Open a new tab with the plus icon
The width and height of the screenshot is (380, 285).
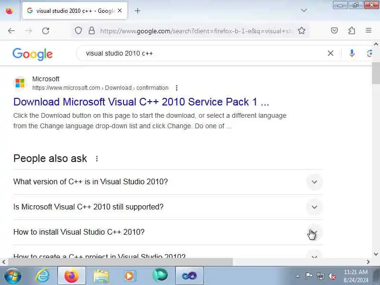(x=137, y=10)
